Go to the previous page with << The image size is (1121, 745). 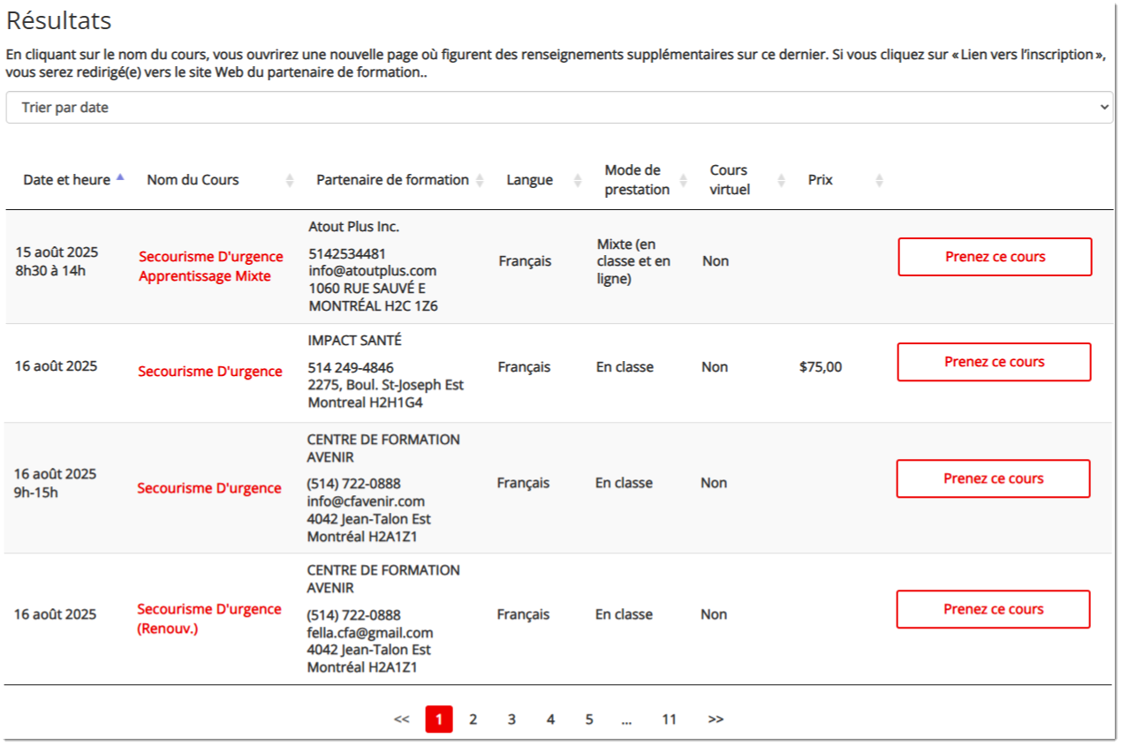coord(402,719)
